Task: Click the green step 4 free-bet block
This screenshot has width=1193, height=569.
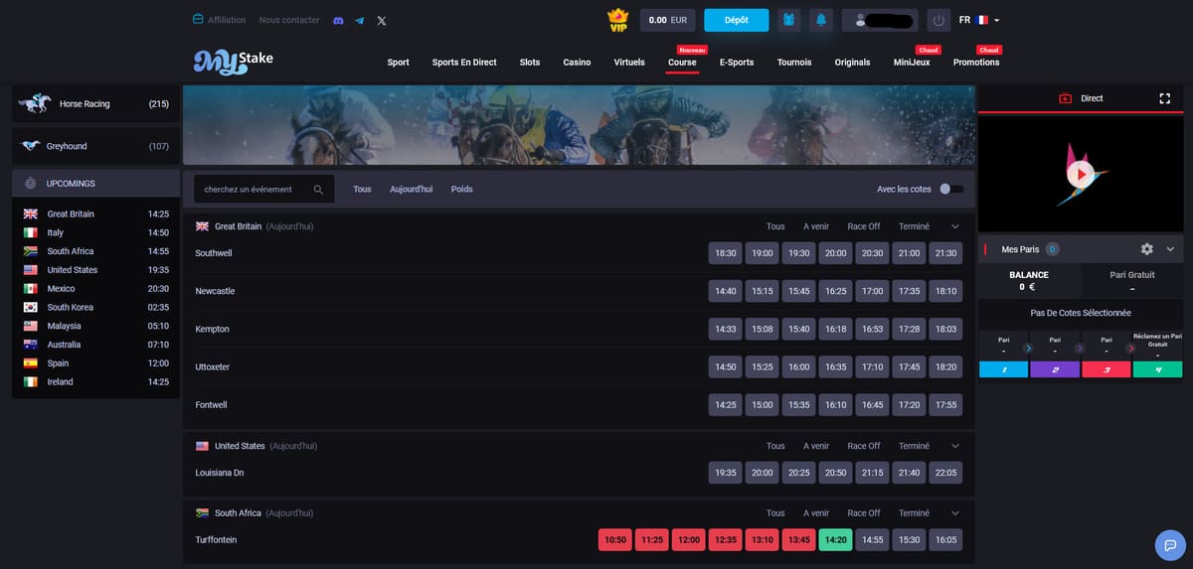Action: click(1157, 369)
